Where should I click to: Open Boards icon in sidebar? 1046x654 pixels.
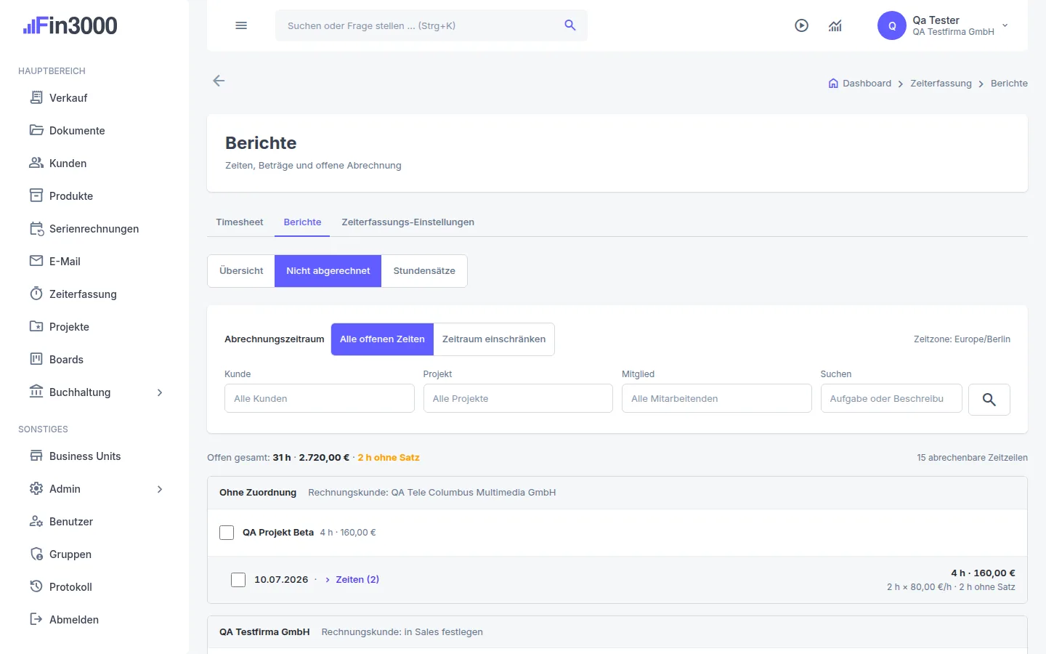(x=36, y=359)
